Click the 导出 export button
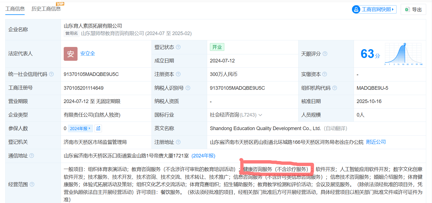The height and width of the screenshot is (203, 432). (413, 9)
